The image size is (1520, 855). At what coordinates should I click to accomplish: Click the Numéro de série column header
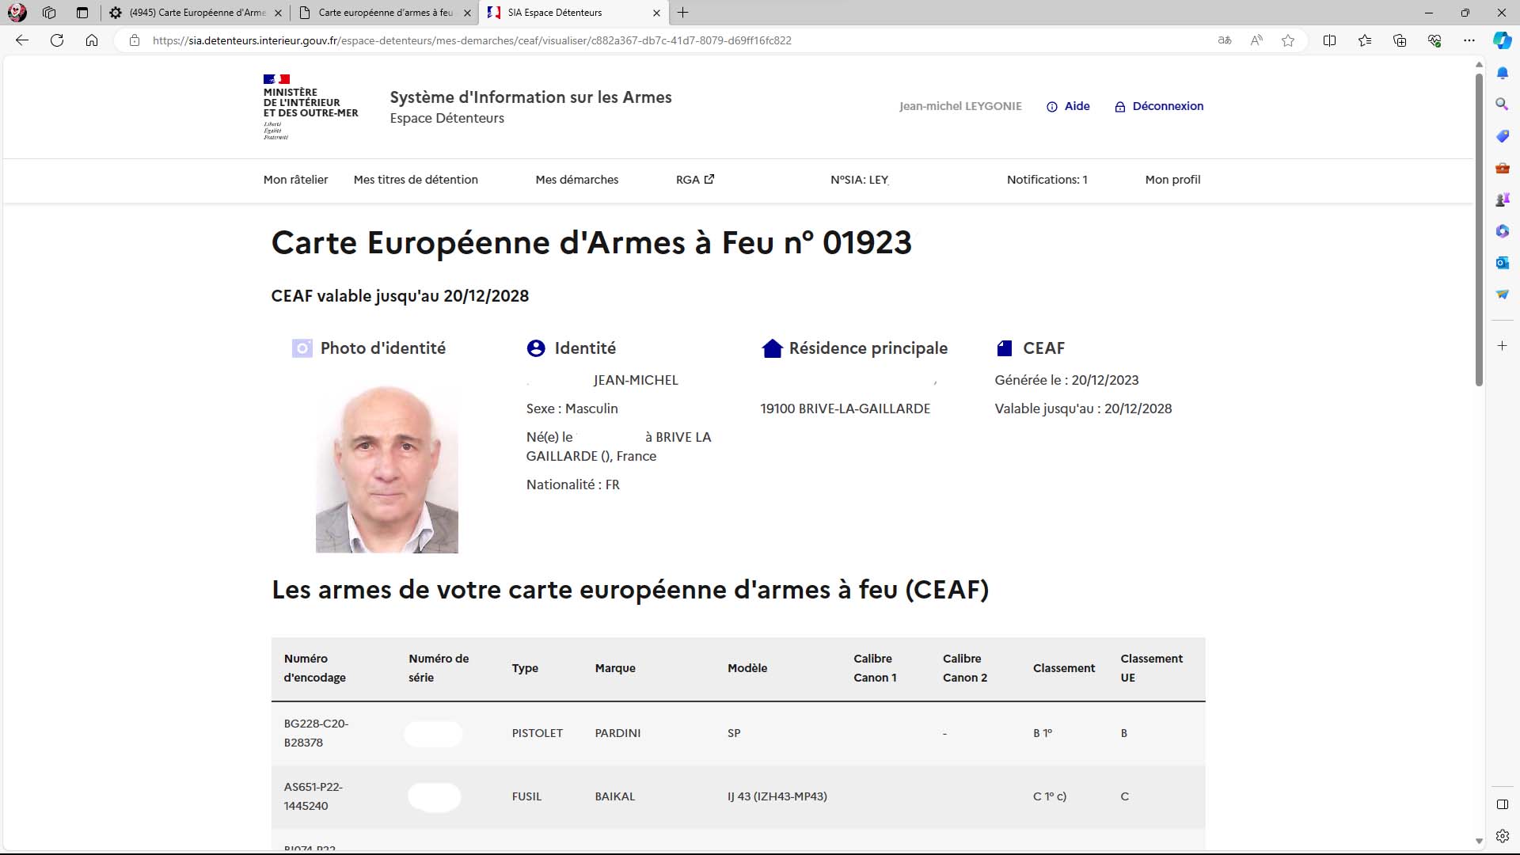coord(439,668)
